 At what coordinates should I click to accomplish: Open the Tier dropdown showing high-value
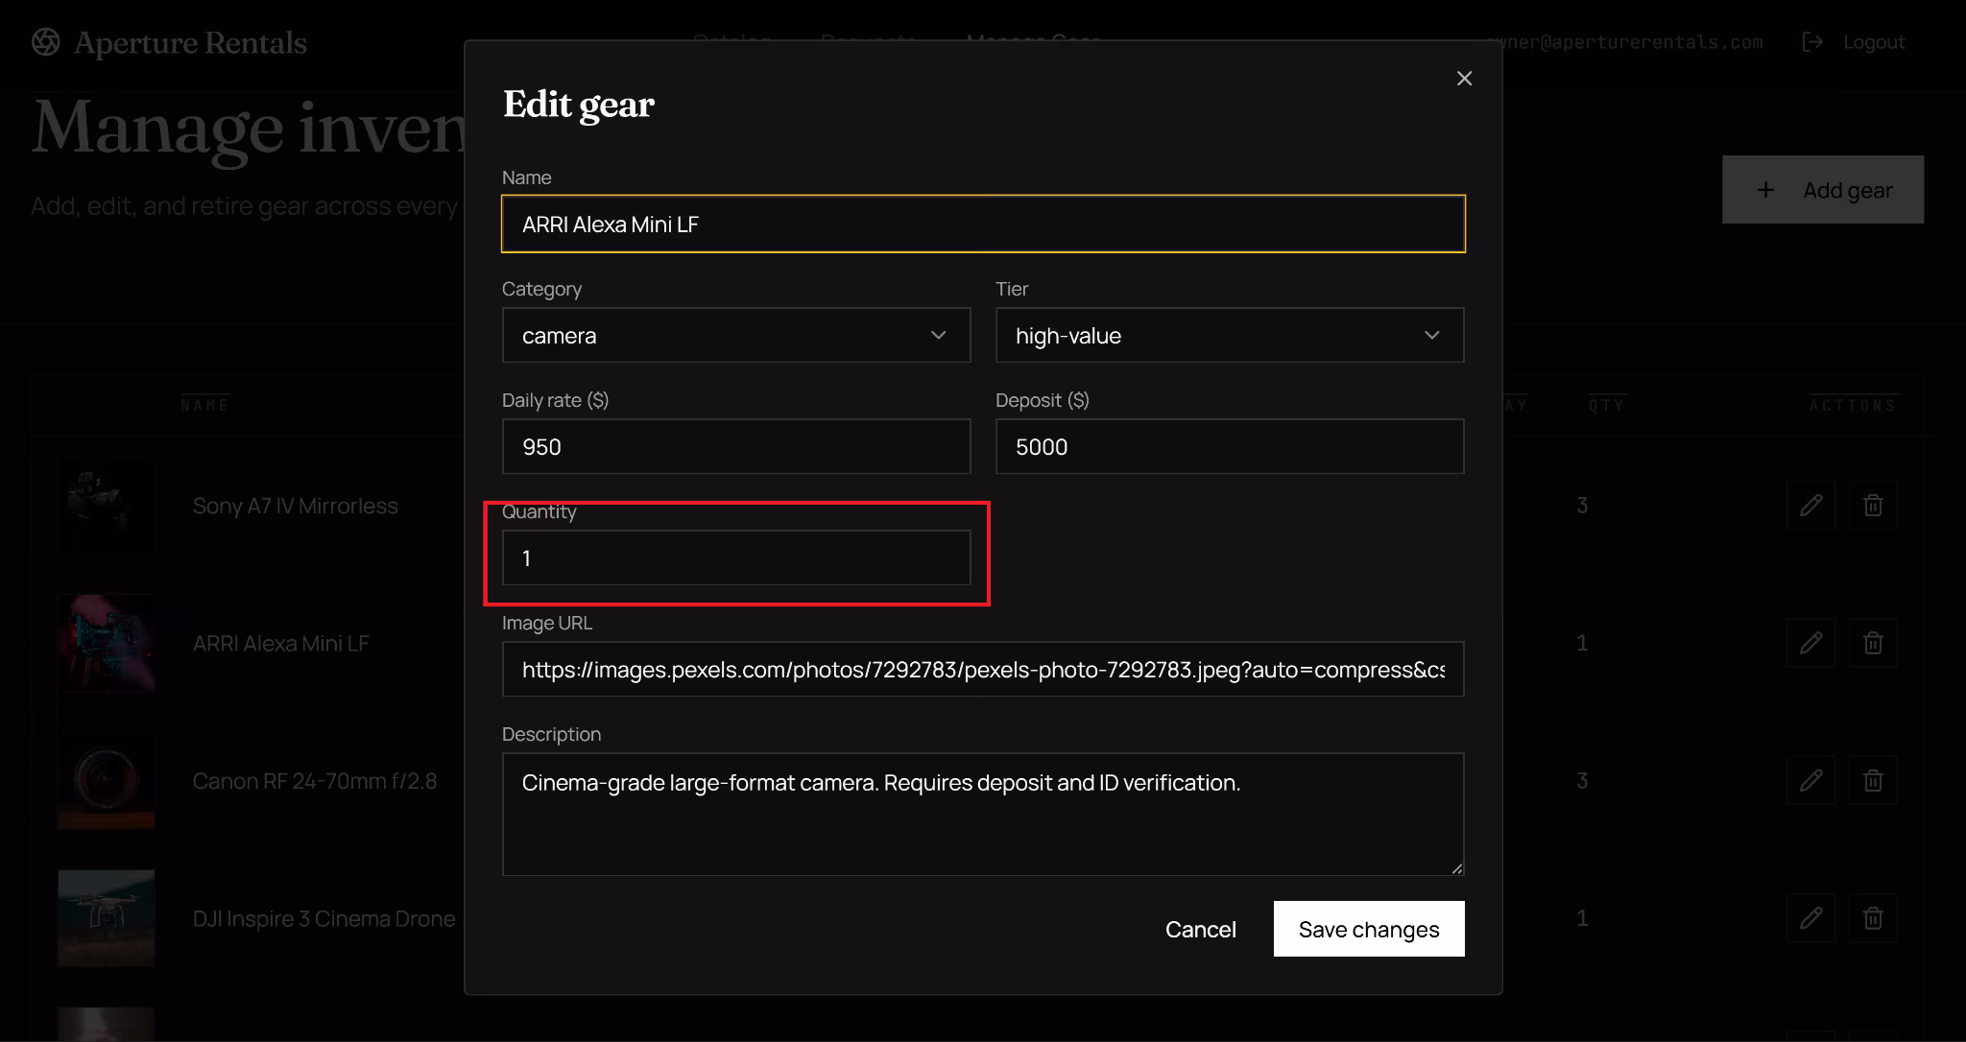click(1230, 335)
